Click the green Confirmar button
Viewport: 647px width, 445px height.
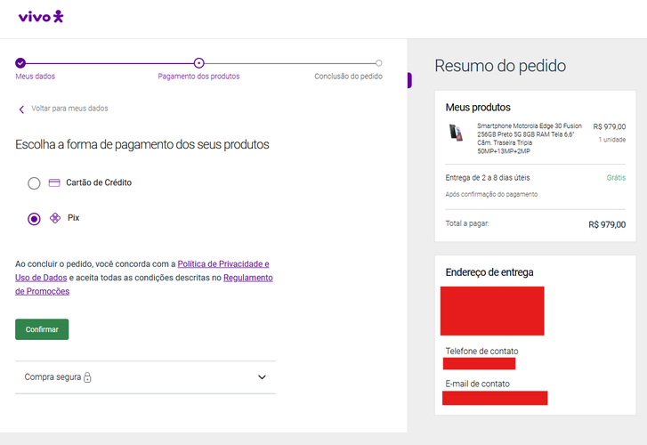(42, 329)
